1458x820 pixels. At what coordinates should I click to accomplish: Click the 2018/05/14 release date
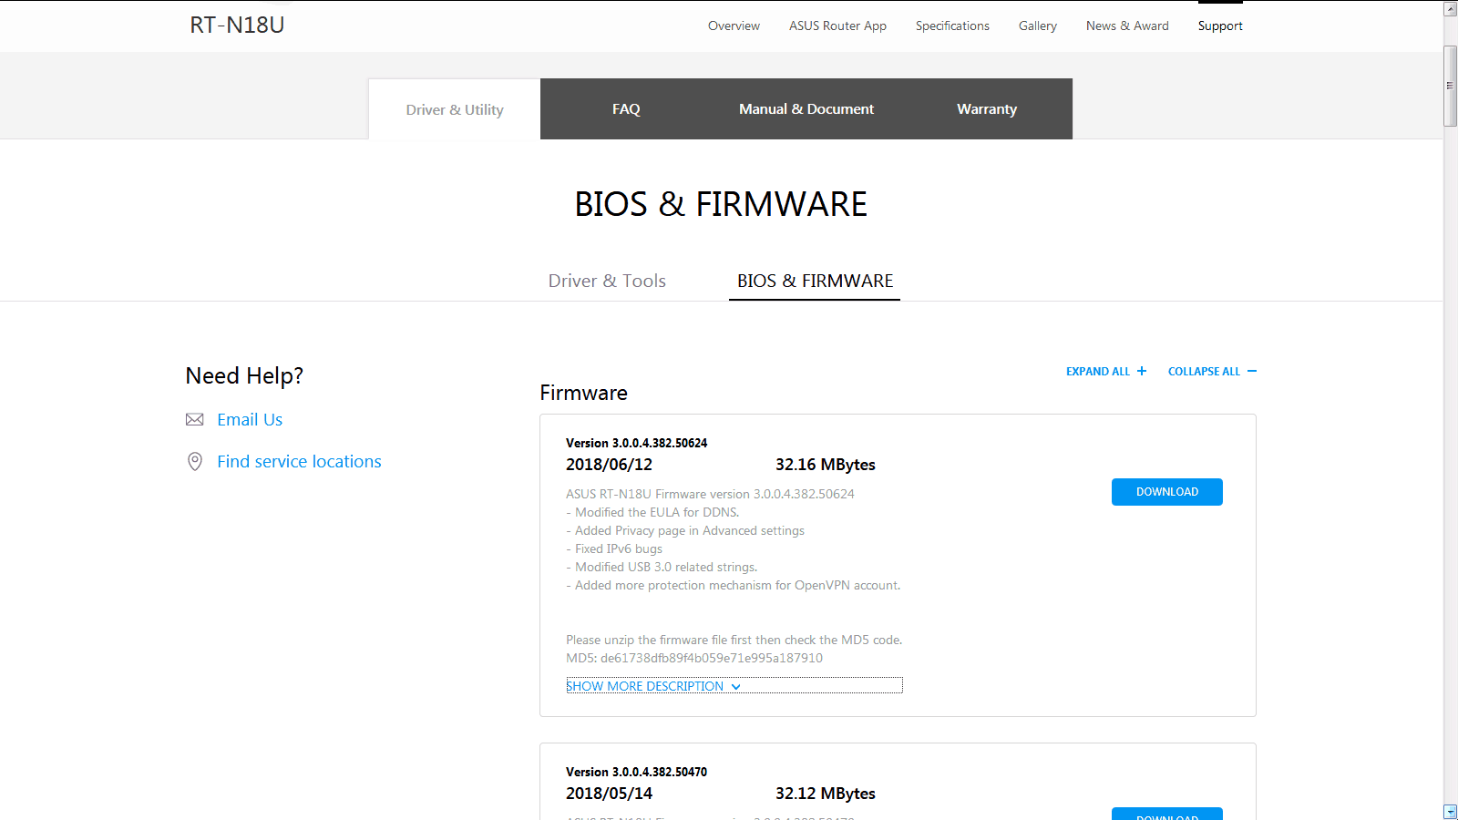coord(609,794)
